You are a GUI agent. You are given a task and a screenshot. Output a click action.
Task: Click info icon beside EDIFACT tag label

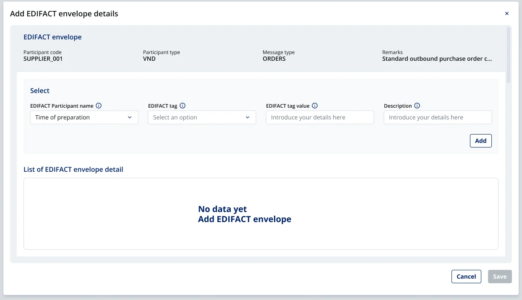pos(183,106)
